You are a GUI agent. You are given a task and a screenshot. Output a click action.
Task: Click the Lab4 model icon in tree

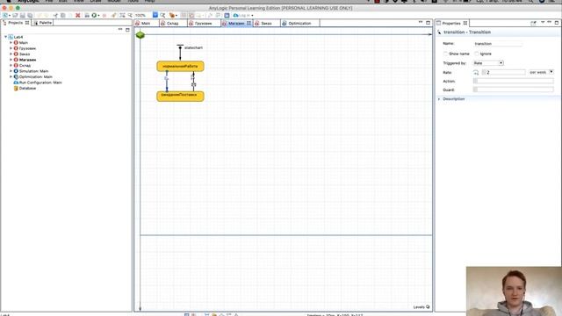click(x=11, y=37)
